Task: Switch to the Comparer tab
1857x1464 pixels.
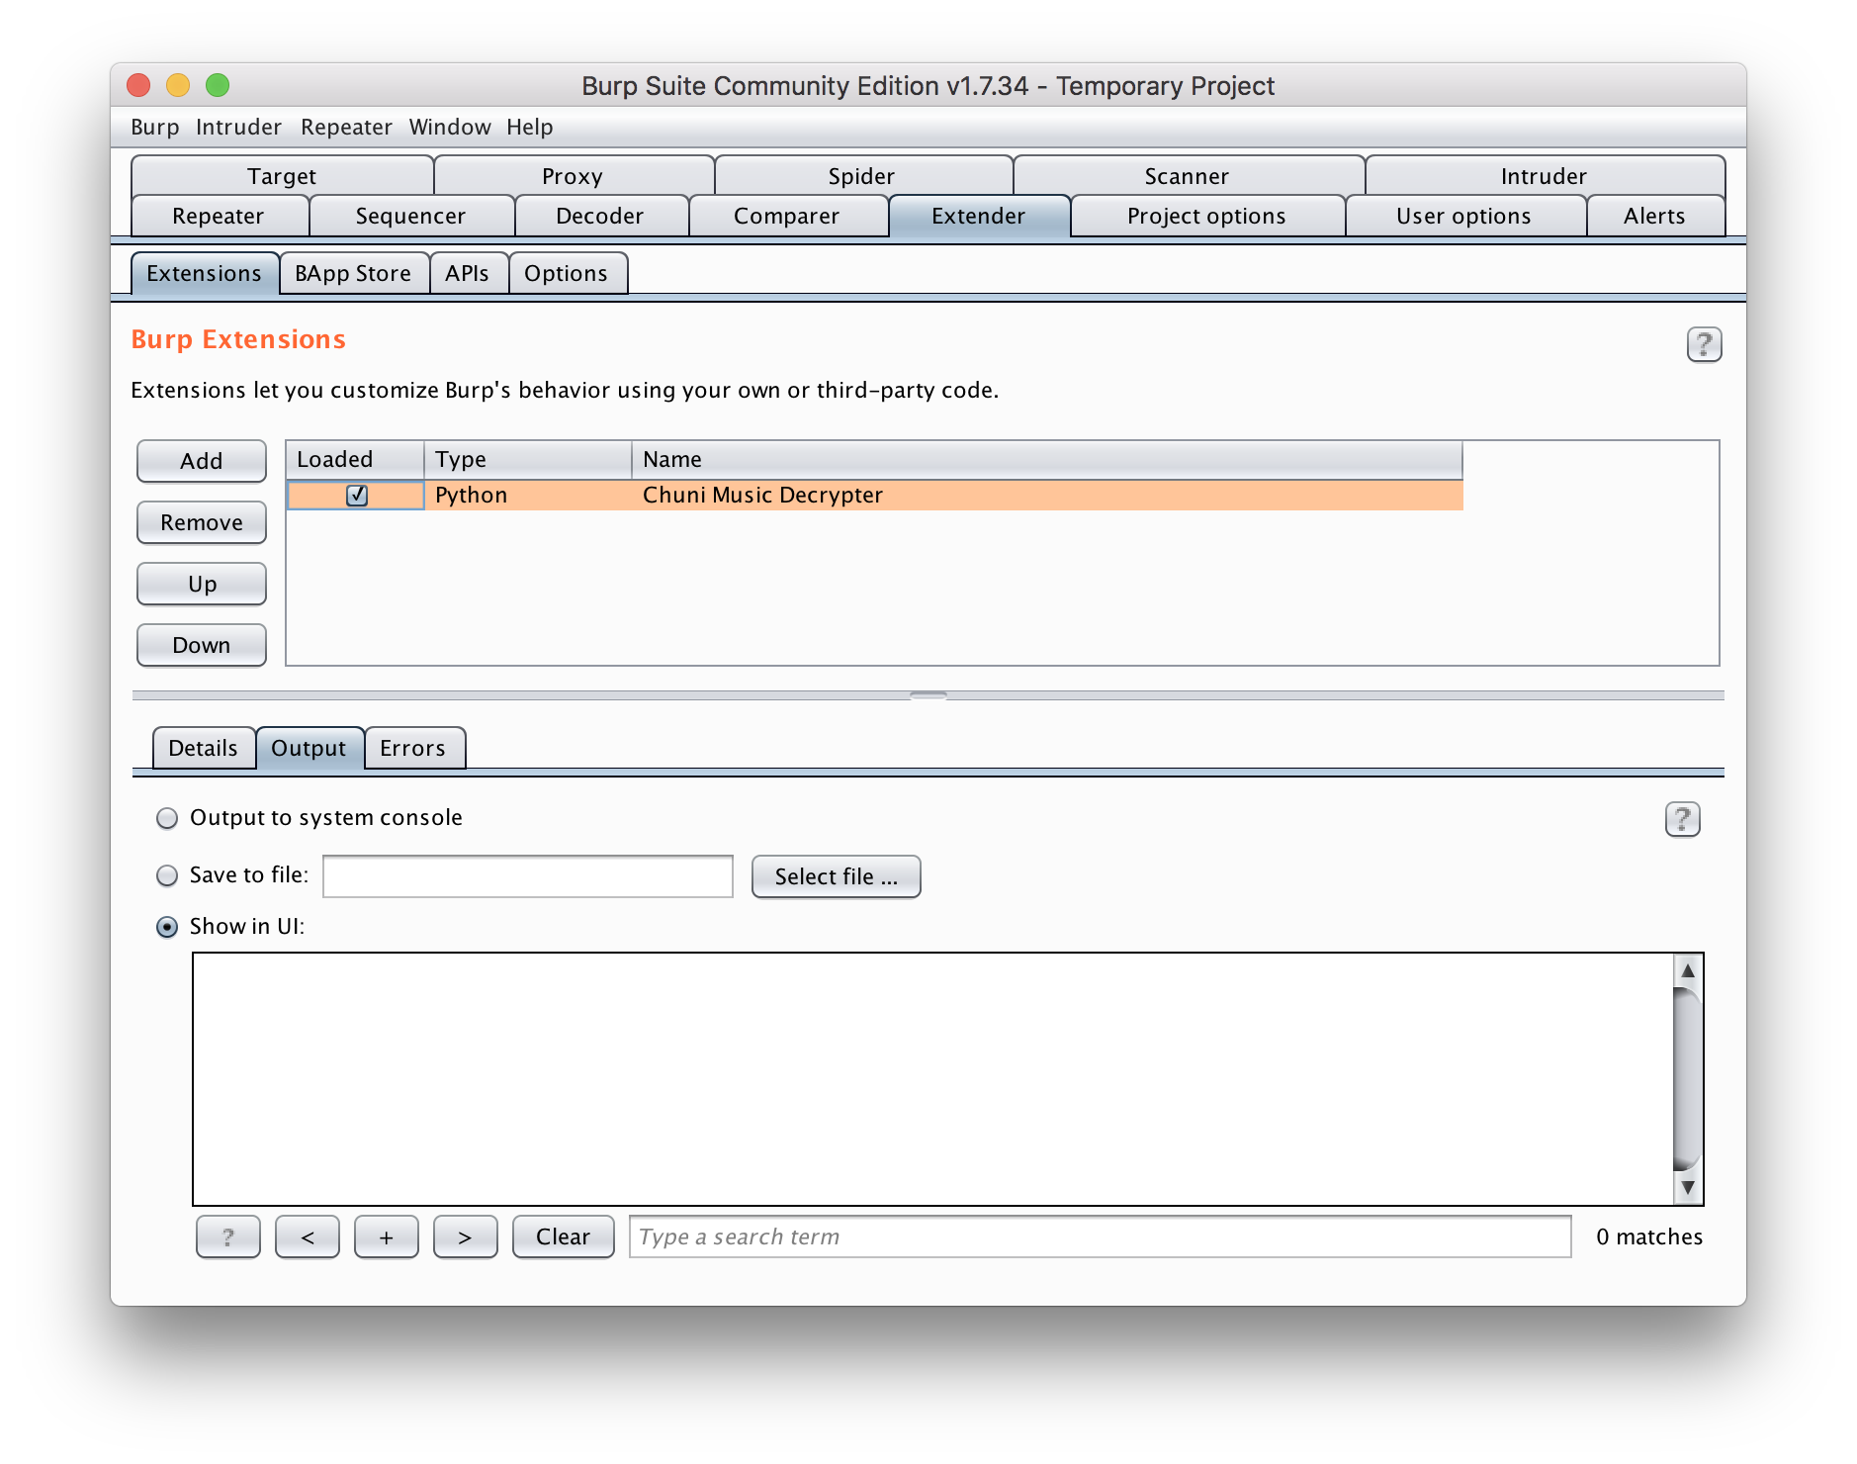Action: tap(786, 216)
